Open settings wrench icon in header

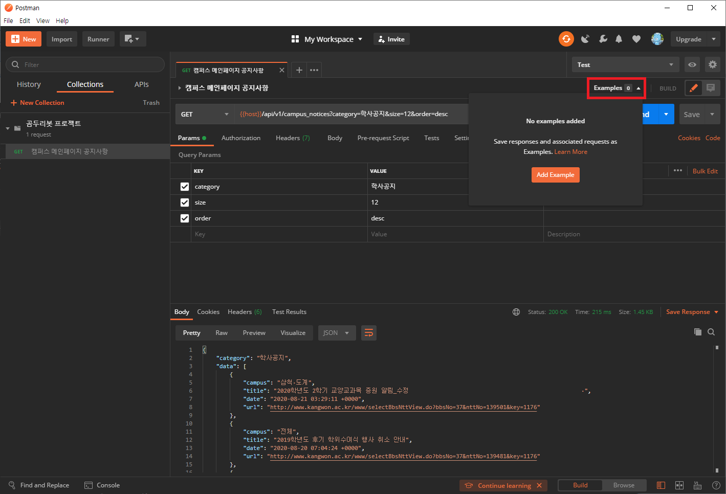[x=603, y=39]
